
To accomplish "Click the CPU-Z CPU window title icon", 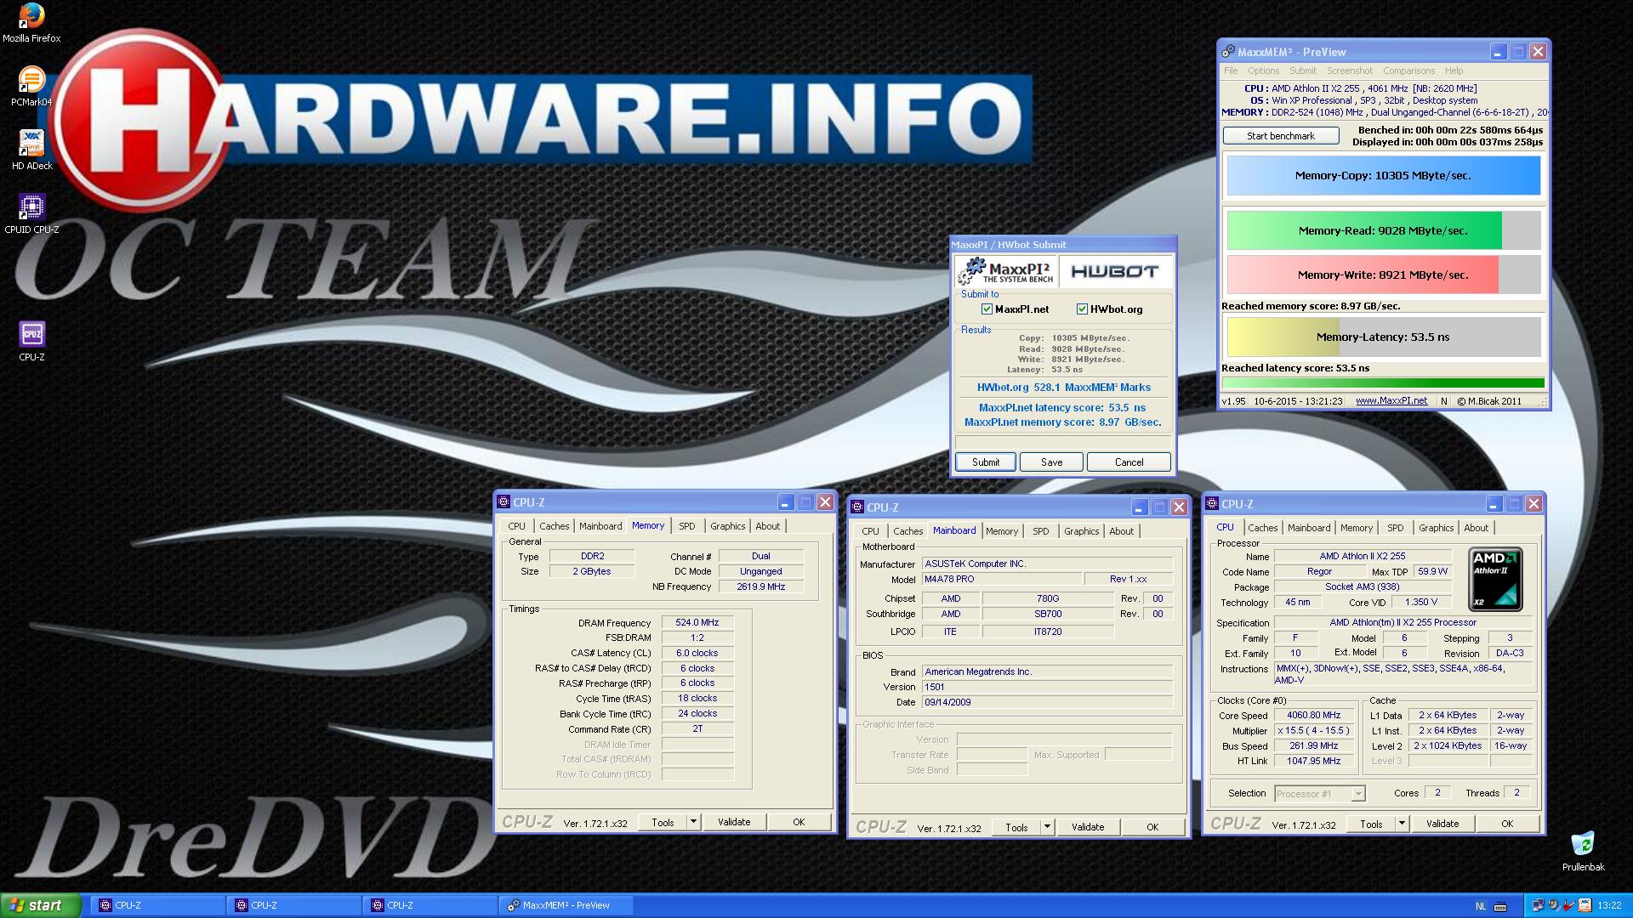I will tap(1212, 504).
